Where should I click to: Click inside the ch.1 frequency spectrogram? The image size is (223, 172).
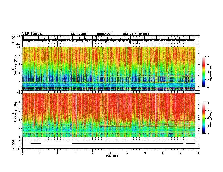point(109,69)
